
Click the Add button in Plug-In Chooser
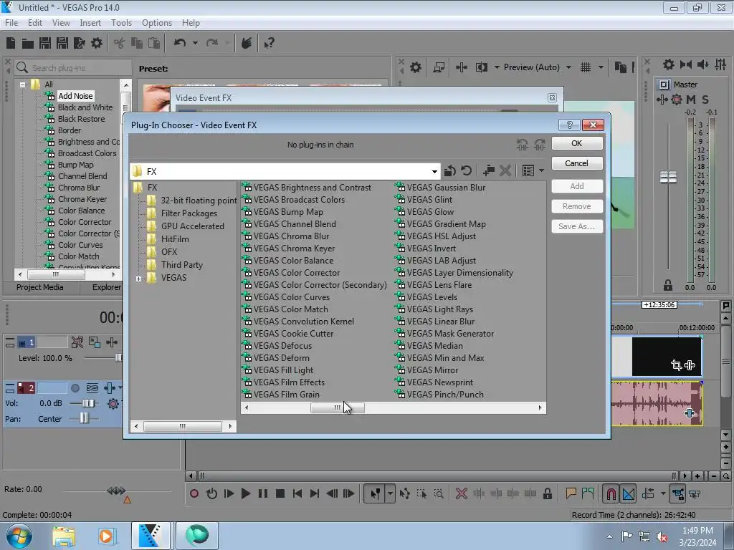click(577, 186)
